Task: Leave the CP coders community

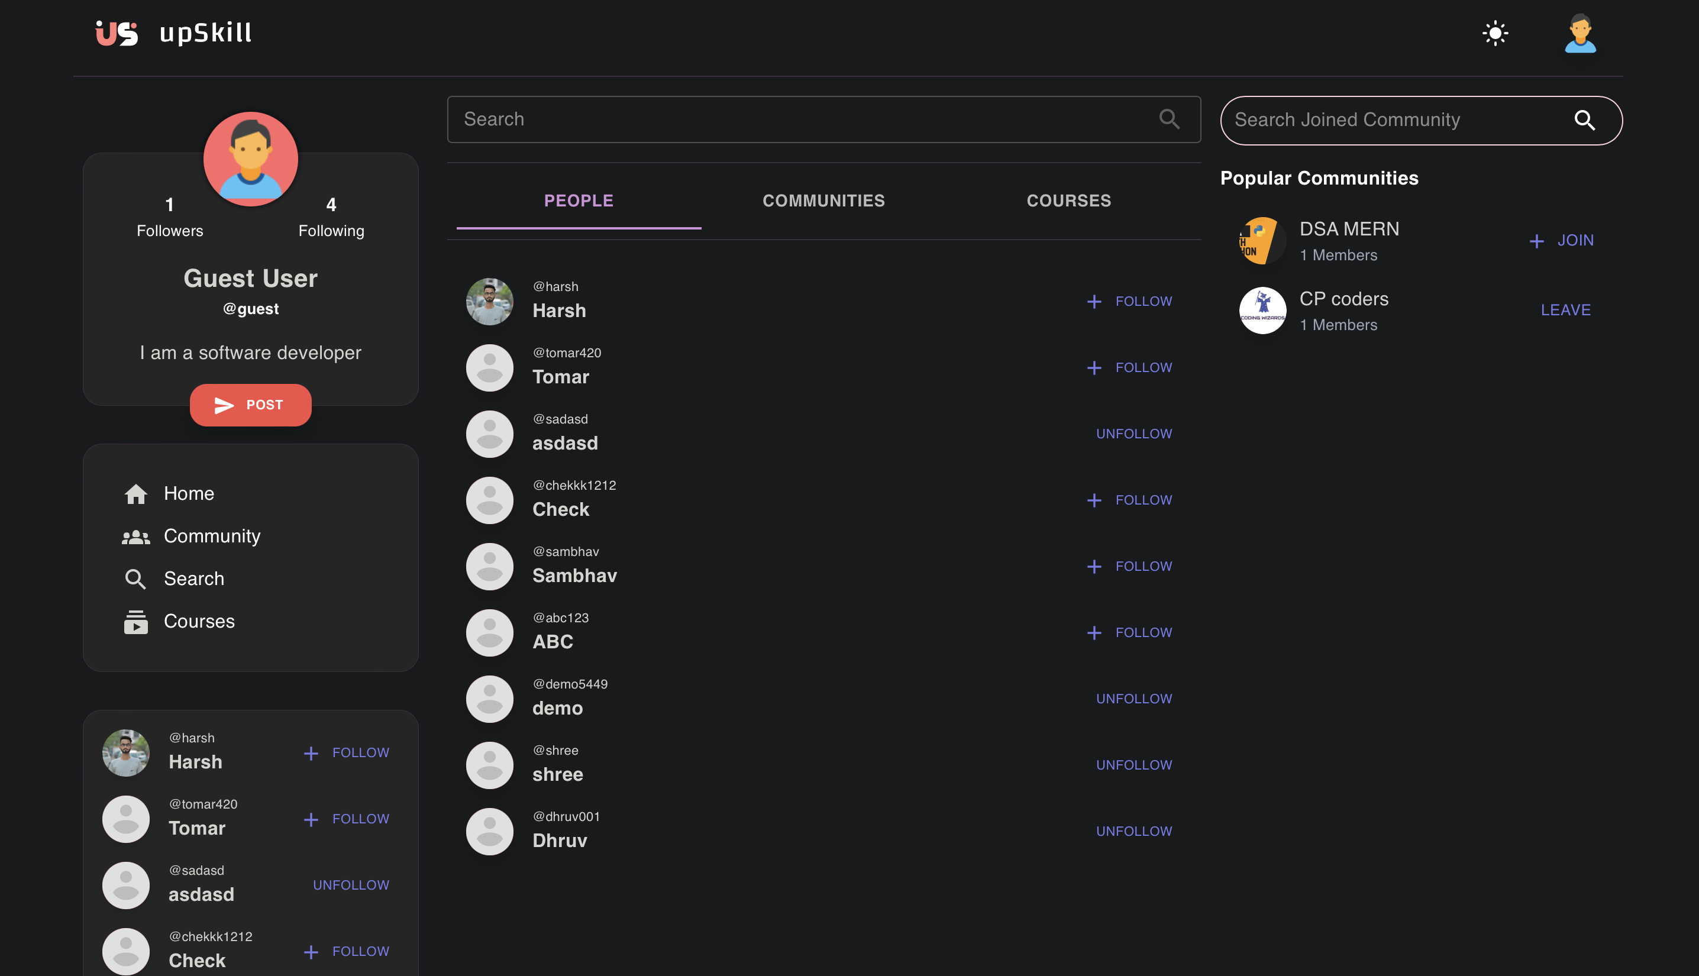Action: coord(1566,310)
